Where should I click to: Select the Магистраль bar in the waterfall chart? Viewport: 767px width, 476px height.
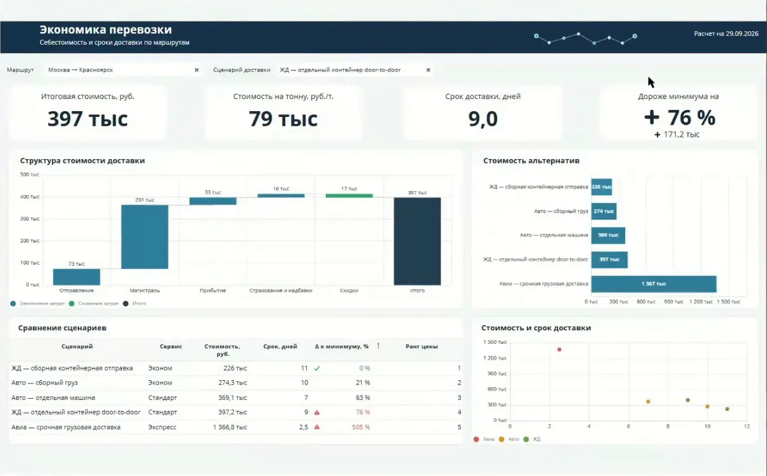pyautogui.click(x=144, y=236)
